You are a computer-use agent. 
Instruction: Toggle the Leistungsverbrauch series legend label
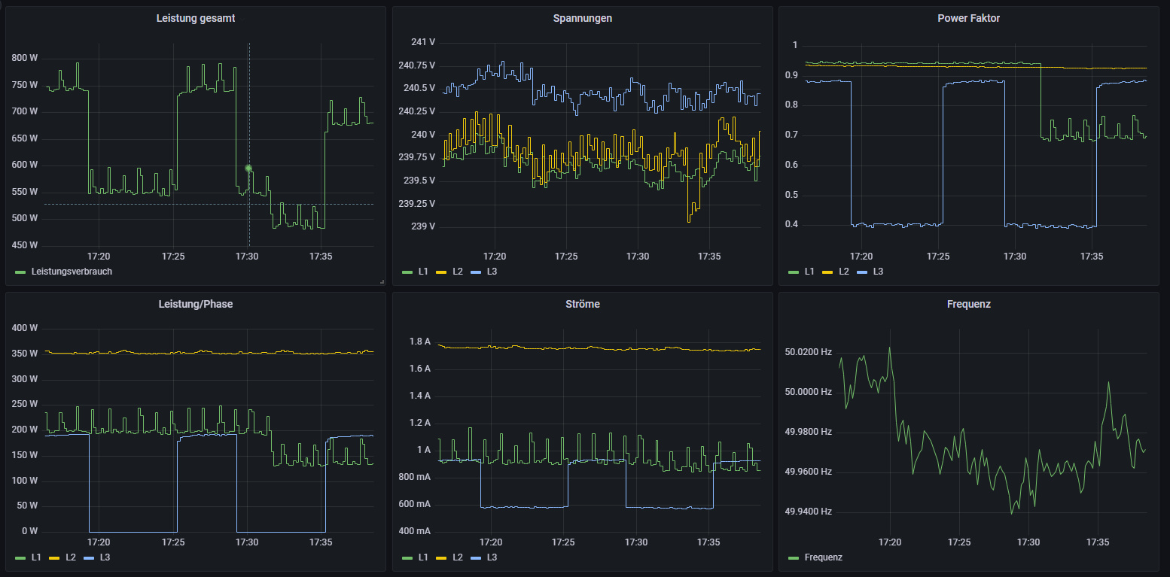point(72,272)
